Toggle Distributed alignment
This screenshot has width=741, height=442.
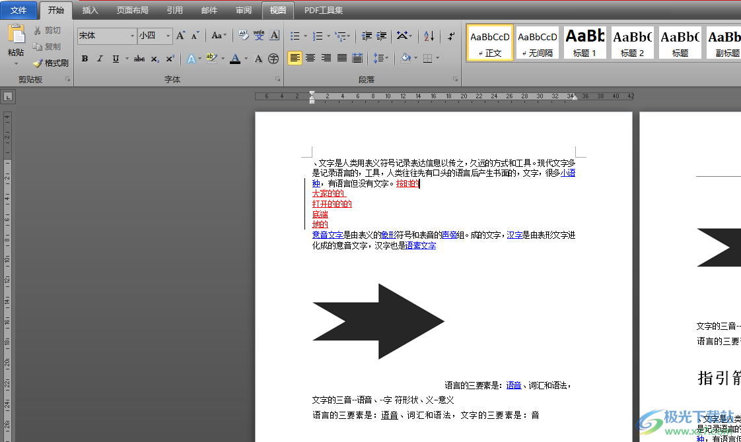357,58
